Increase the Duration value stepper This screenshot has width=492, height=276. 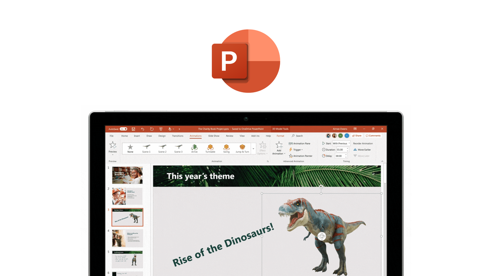pyautogui.click(x=348, y=148)
